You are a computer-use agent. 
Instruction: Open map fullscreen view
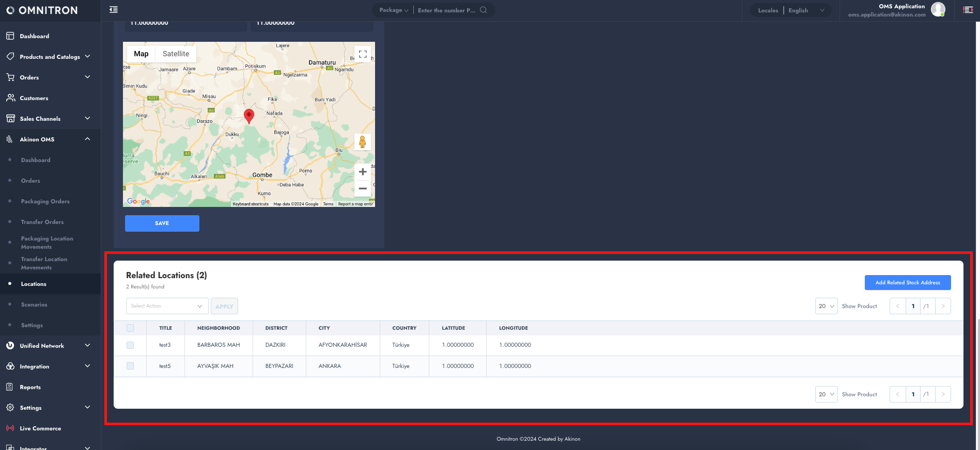coord(363,54)
